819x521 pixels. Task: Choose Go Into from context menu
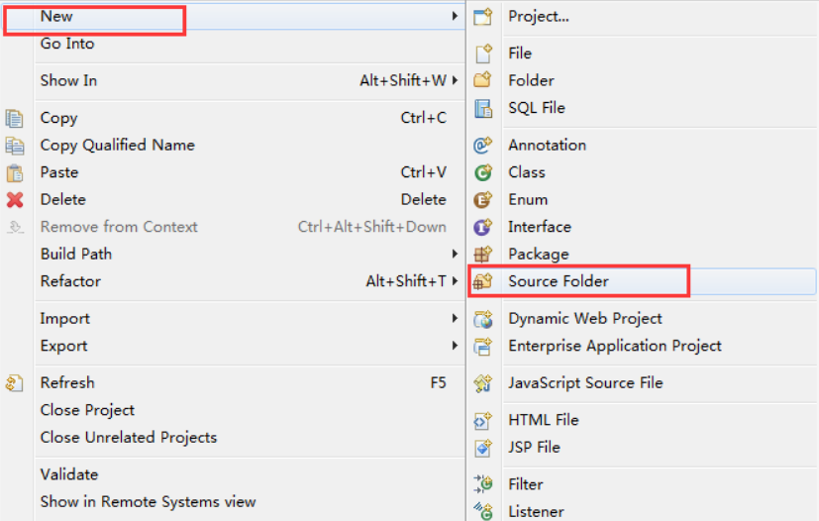pyautogui.click(x=67, y=44)
